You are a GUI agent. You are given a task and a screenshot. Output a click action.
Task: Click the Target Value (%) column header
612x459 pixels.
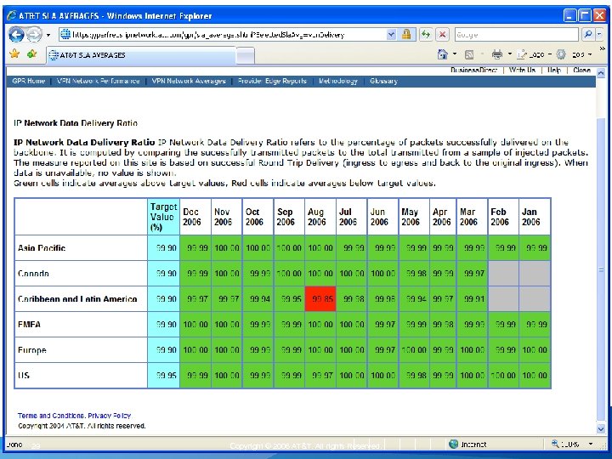(x=163, y=217)
